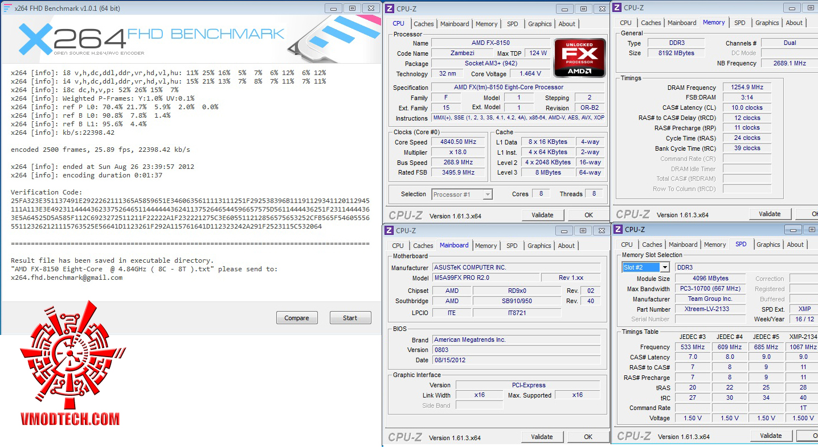
Task: Select Mainboard tab in CPU-Z SPD window
Action: click(683, 245)
